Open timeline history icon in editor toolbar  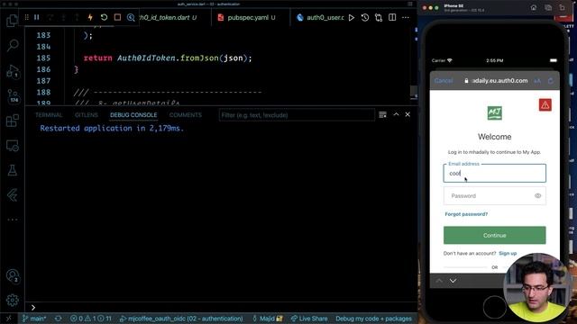(x=364, y=17)
